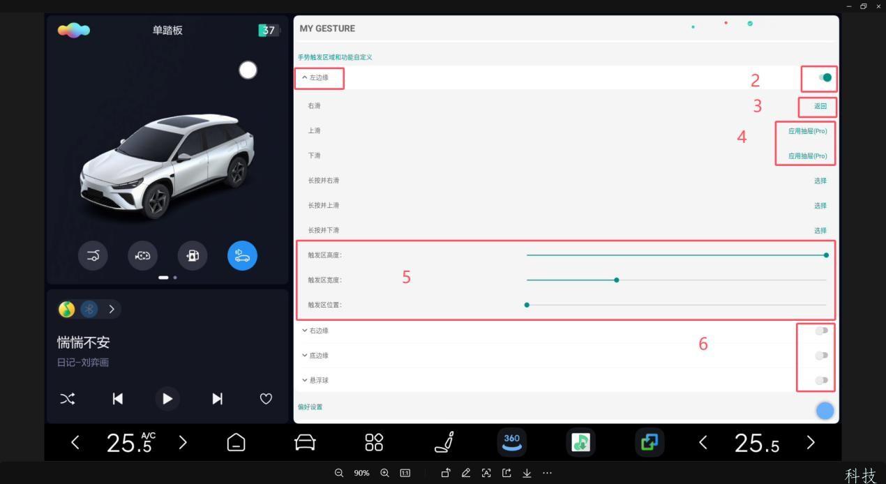
Task: Expand the music source selector arrow
Action: click(111, 309)
